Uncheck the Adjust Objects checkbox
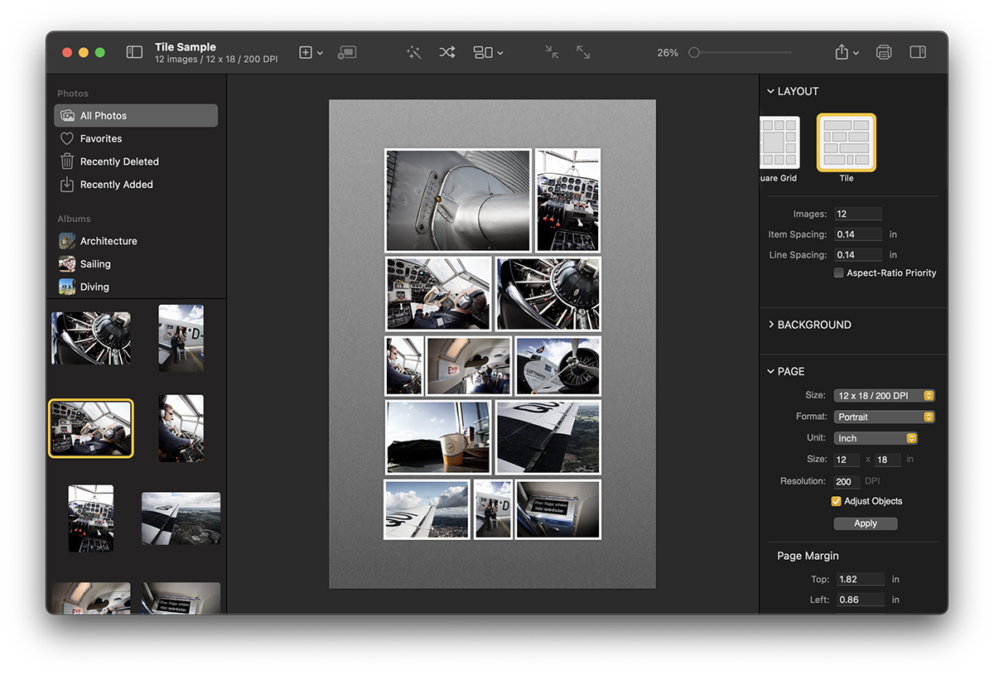This screenshot has width=994, height=675. coord(837,501)
